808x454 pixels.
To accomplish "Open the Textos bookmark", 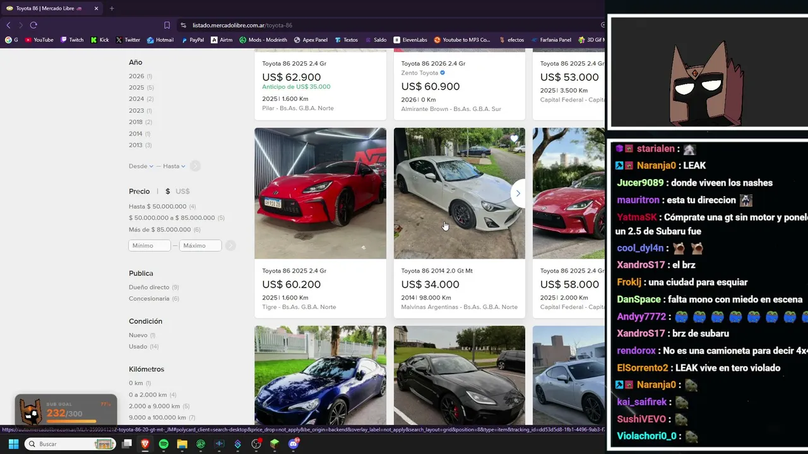I will (346, 40).
